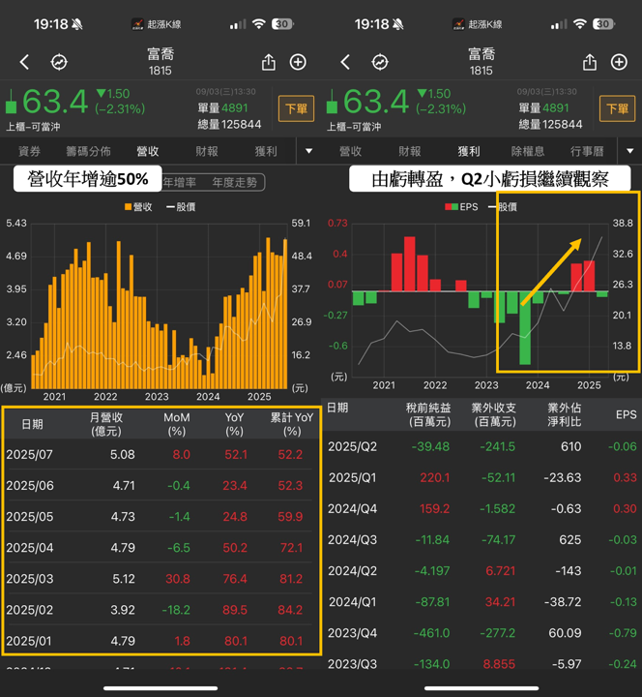Tap home indicator bar on right screen

pyautogui.click(x=481, y=688)
